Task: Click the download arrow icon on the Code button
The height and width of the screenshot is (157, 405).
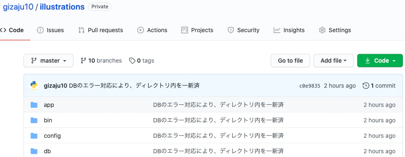Action: (368, 61)
